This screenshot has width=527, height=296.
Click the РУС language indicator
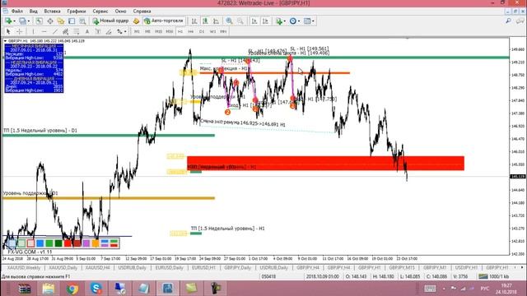485,289
